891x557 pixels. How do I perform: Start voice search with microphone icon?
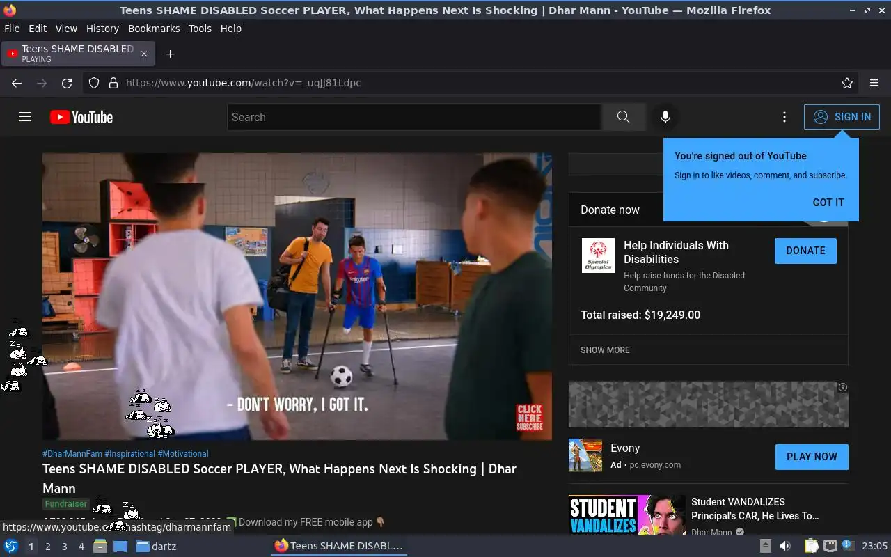tap(665, 117)
